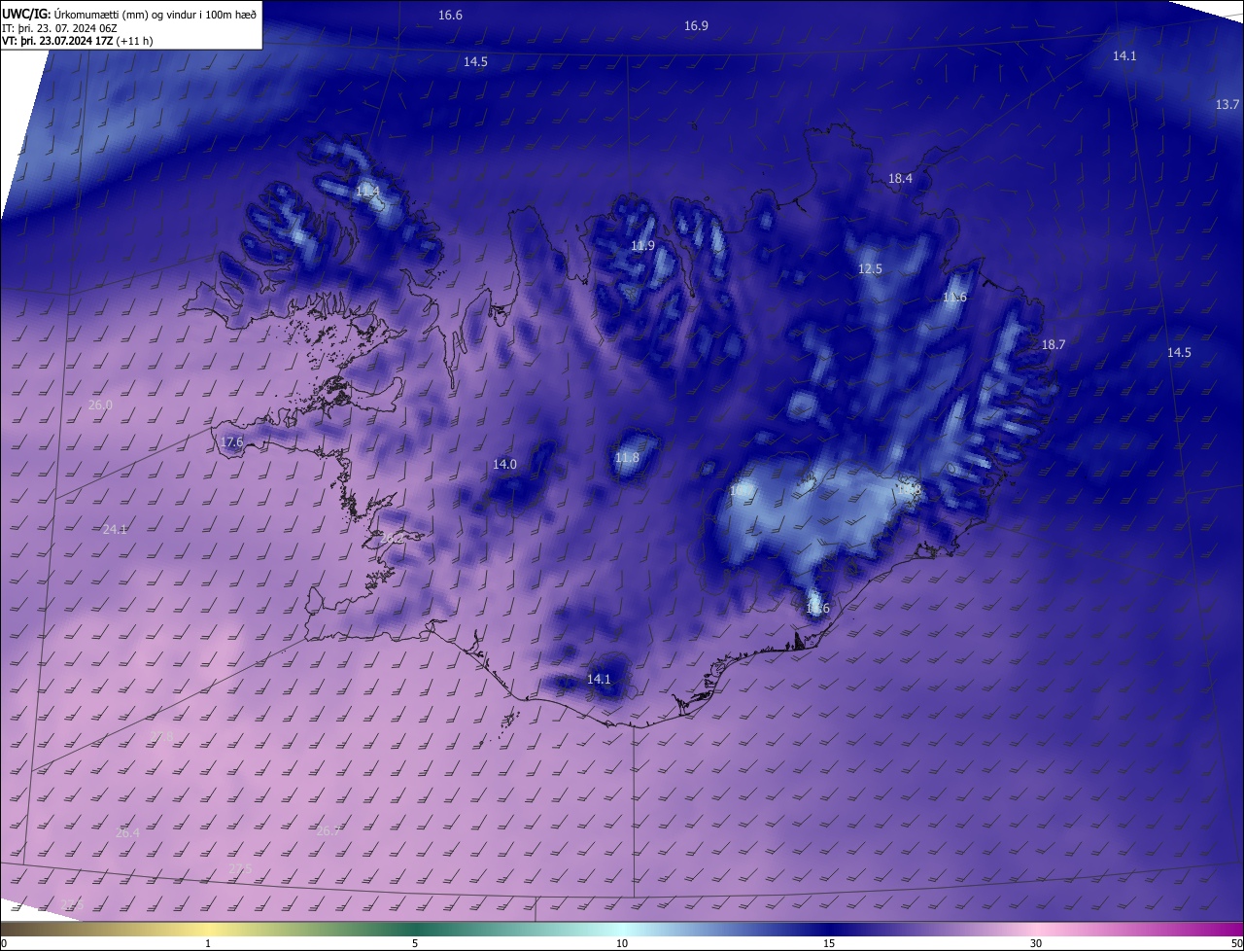Click the 24.1 value label
The width and height of the screenshot is (1244, 951).
[115, 530]
